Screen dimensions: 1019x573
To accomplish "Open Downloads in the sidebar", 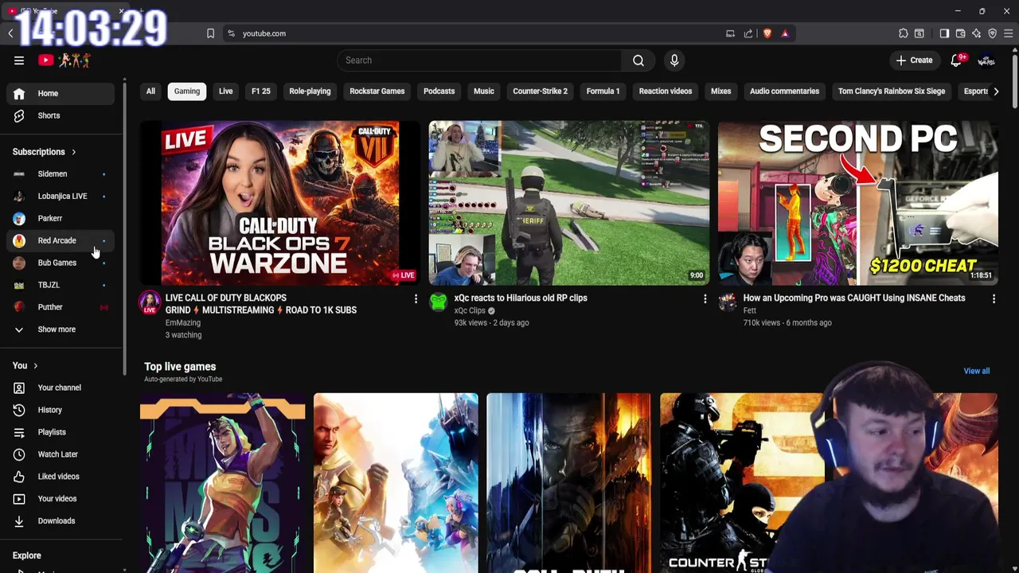I will (x=61, y=521).
